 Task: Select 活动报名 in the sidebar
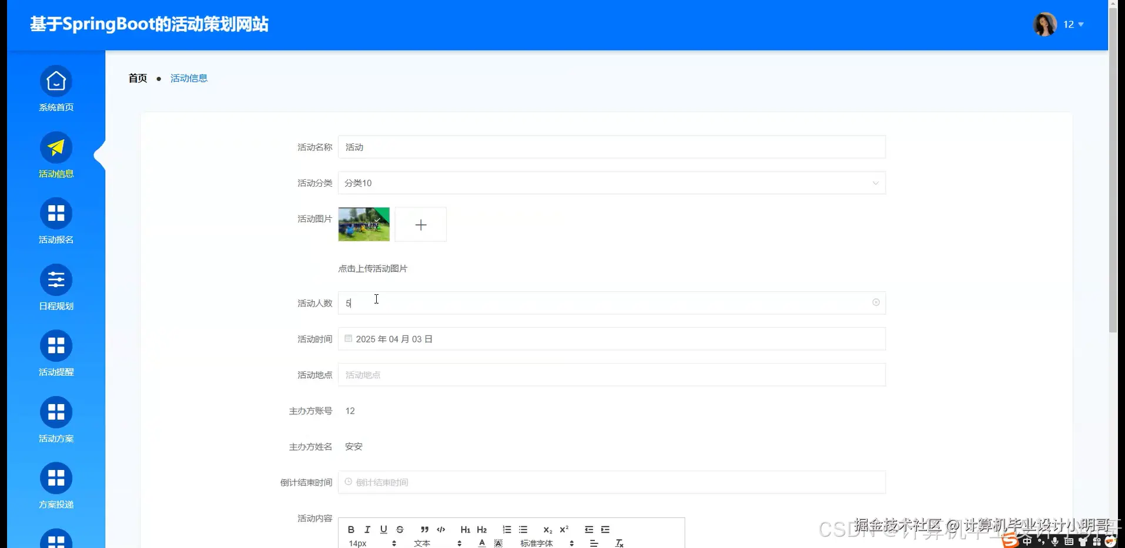(x=56, y=221)
